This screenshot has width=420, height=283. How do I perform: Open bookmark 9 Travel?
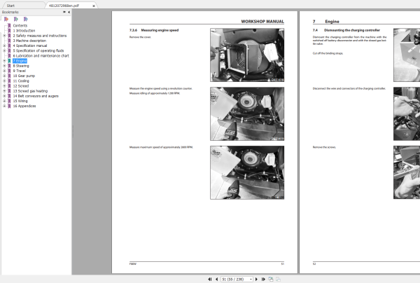click(20, 71)
